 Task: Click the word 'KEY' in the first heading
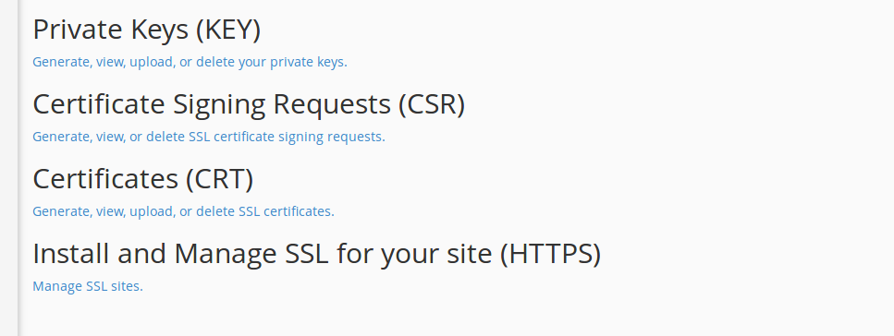point(228,30)
